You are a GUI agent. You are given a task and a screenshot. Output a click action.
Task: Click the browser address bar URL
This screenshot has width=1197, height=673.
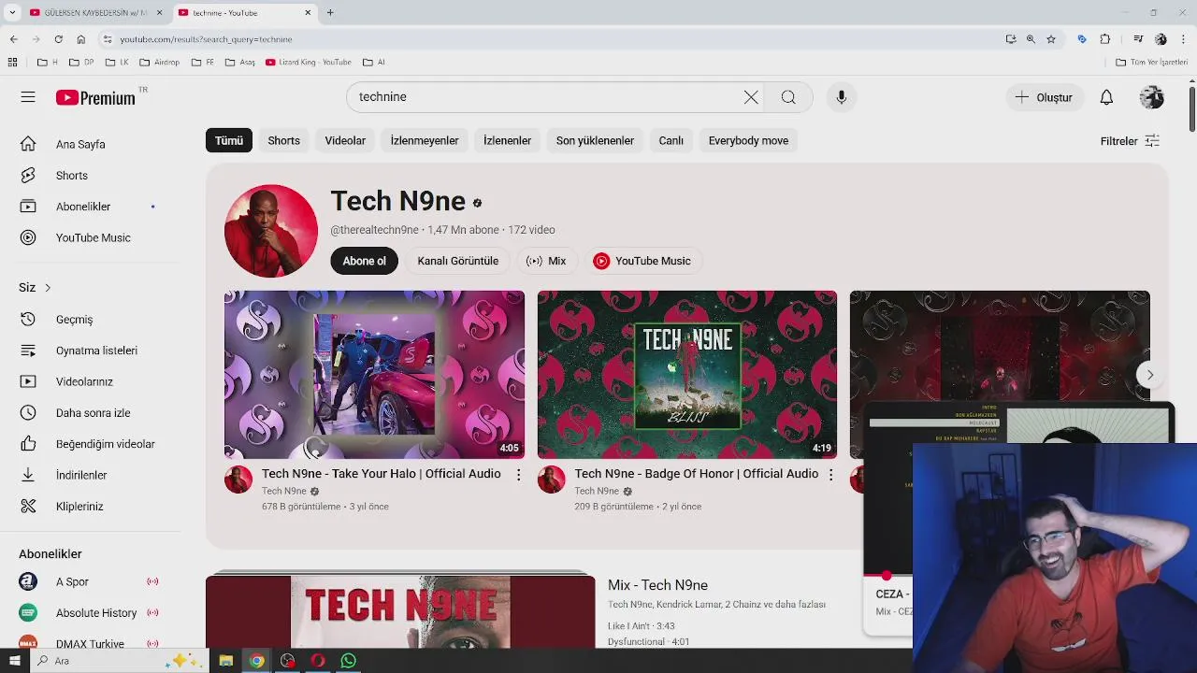point(206,39)
